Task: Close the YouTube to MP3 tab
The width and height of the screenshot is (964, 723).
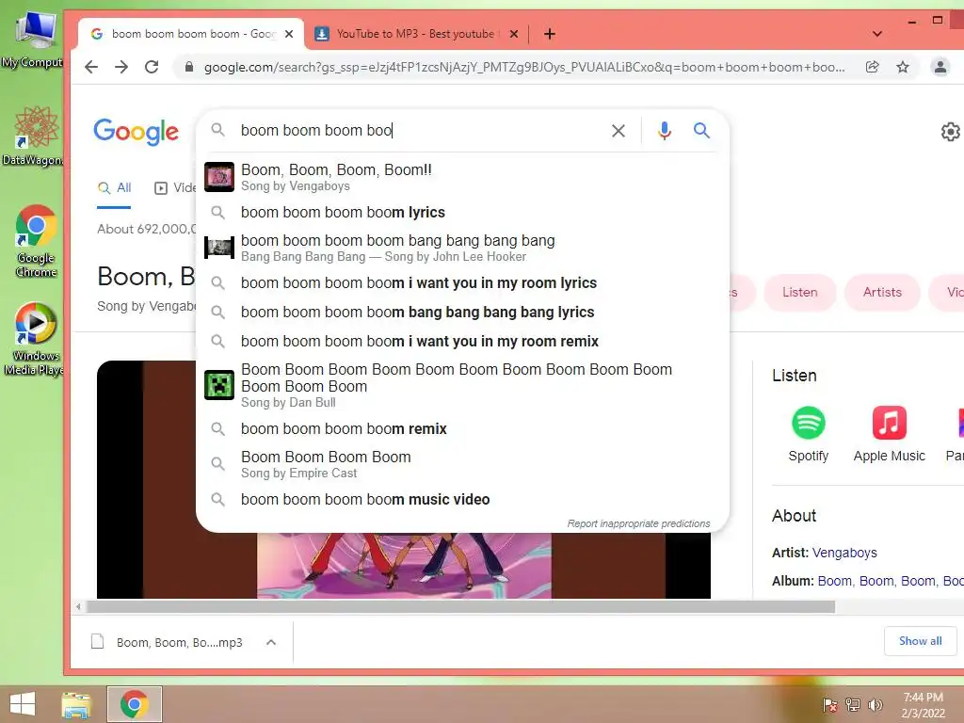Action: point(514,34)
